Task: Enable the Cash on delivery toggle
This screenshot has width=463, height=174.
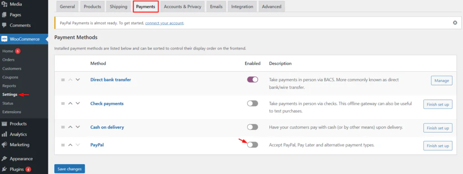Action: [x=252, y=127]
